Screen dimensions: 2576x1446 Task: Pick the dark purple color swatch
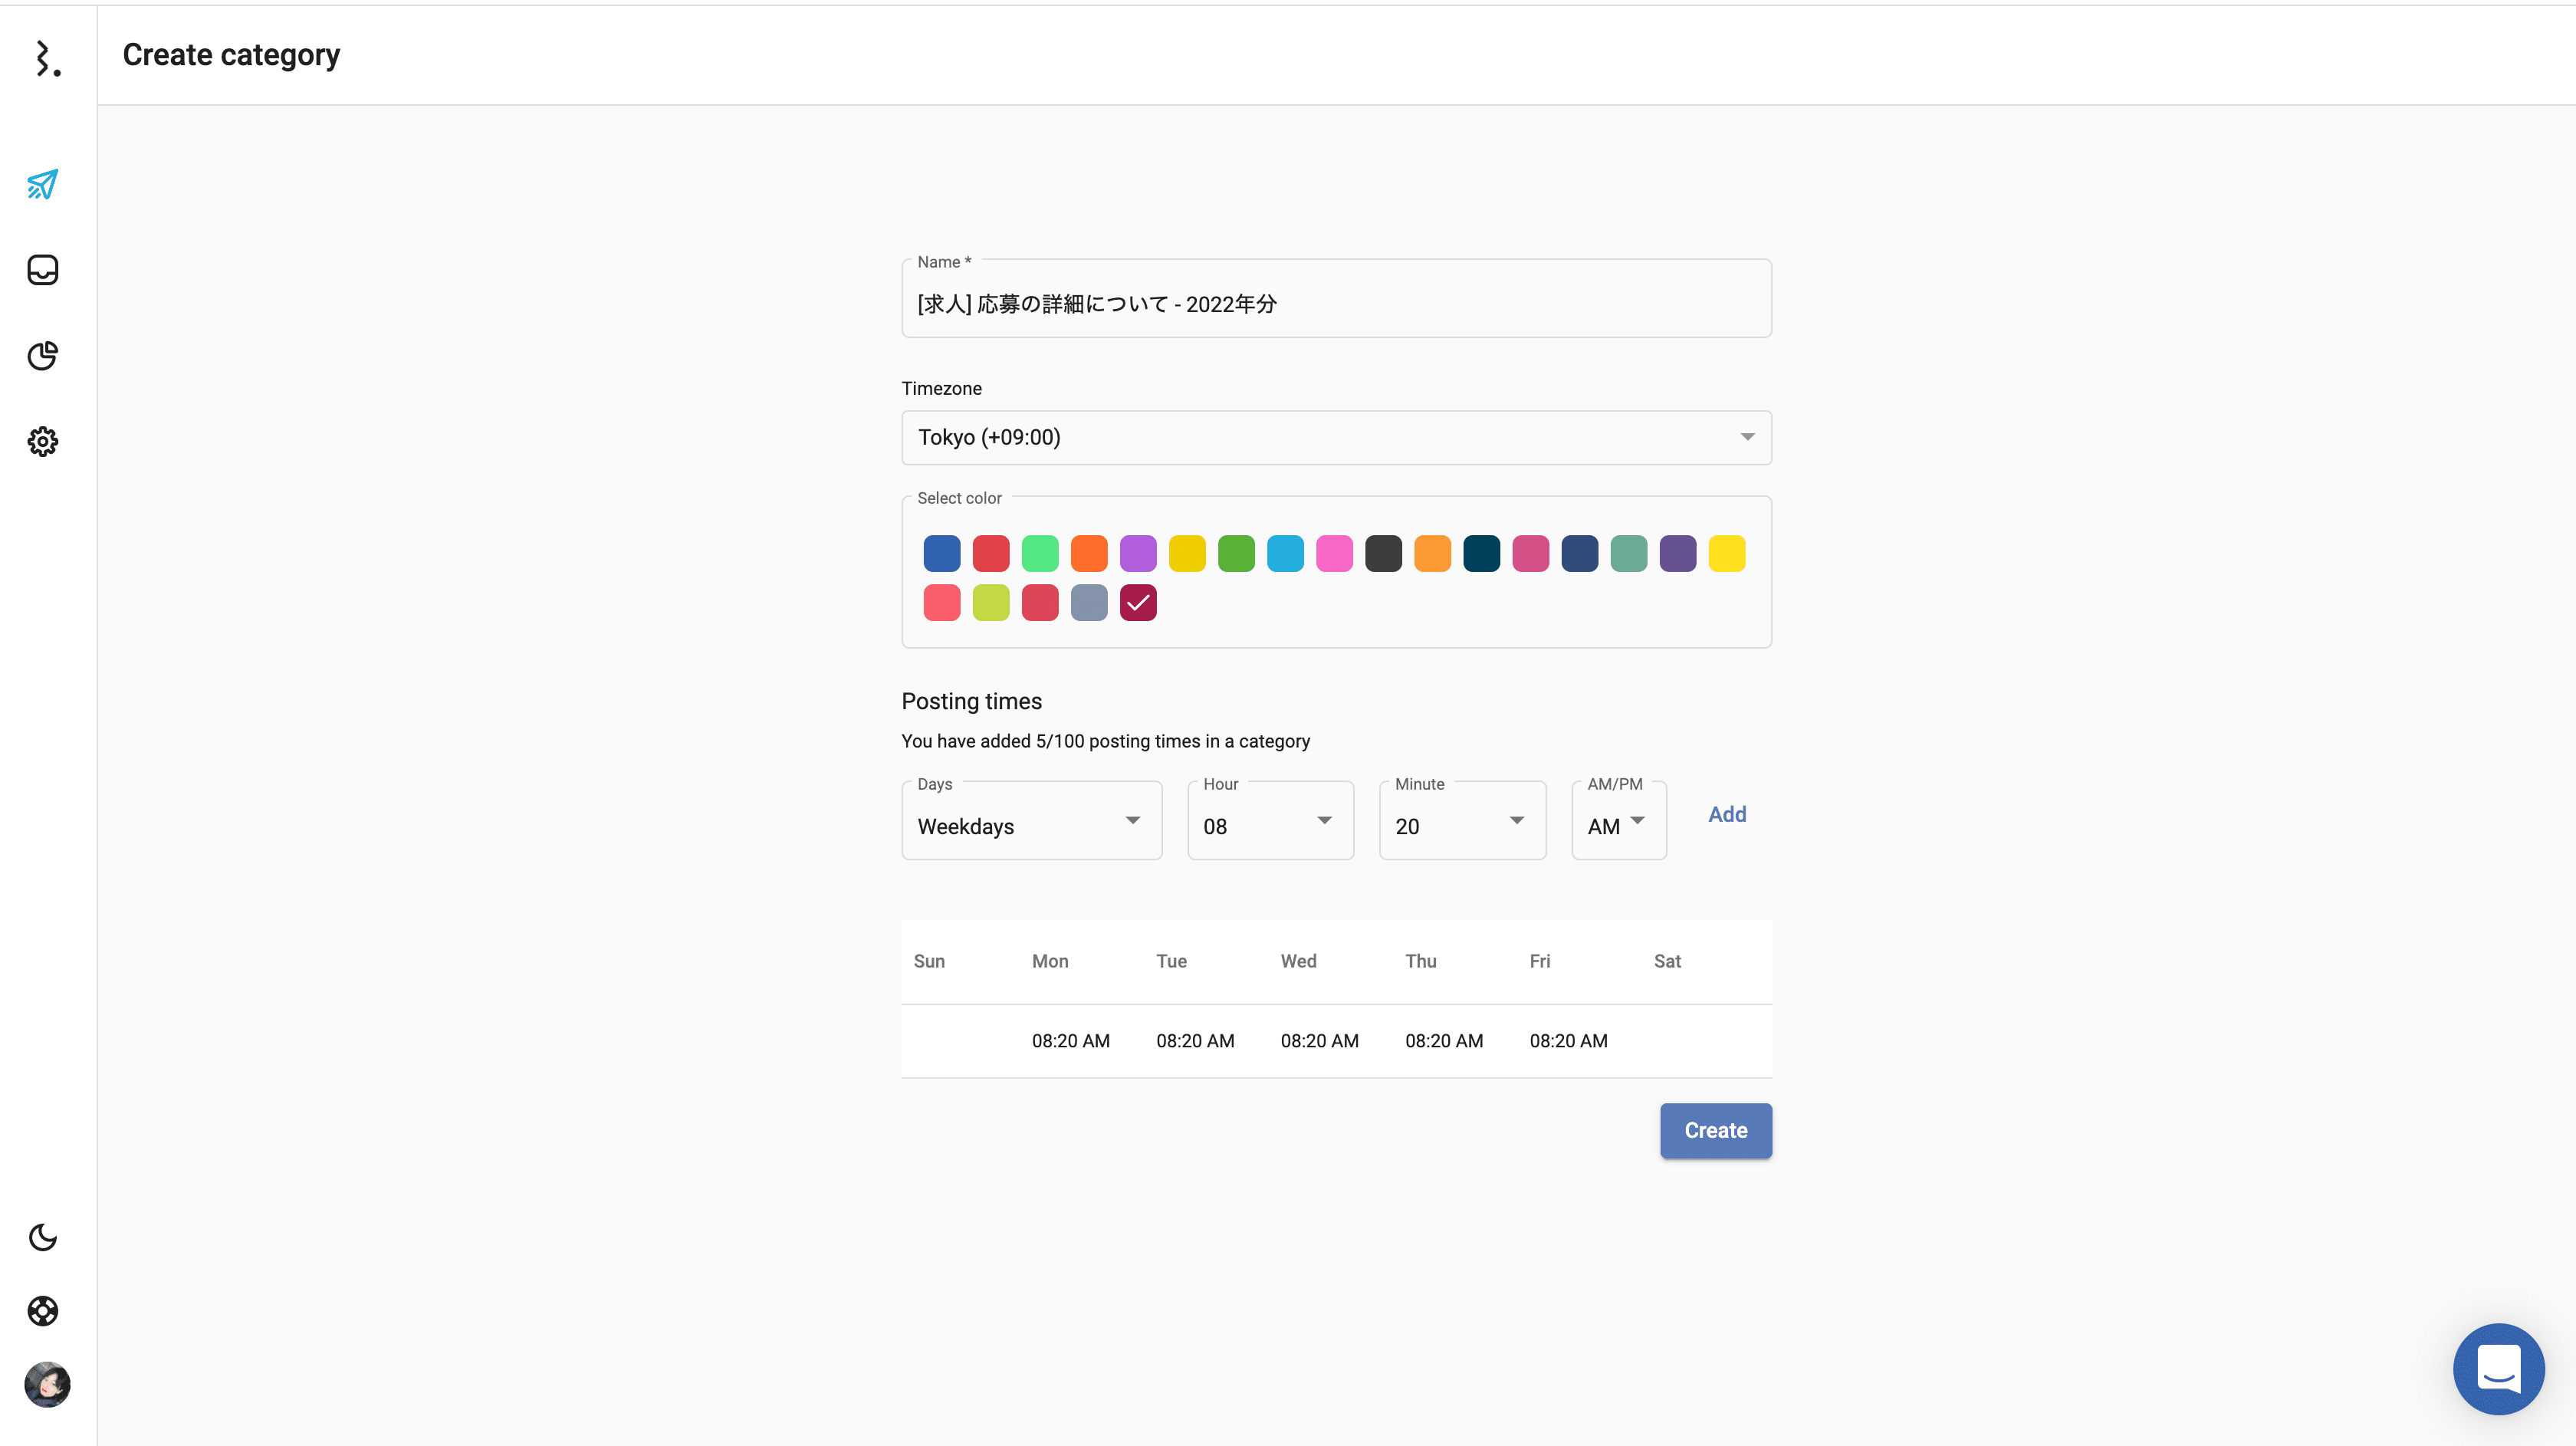(x=1677, y=553)
